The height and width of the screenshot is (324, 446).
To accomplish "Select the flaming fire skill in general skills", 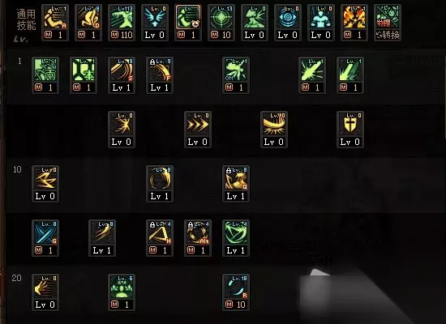I will 354,17.
